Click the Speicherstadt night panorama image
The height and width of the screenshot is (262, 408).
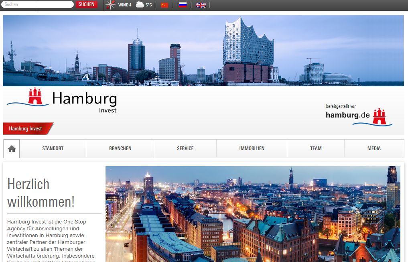(253, 214)
